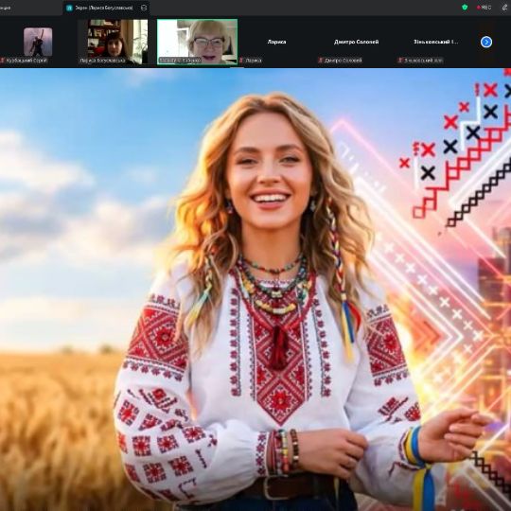Screen dimensions: 511x511
Task: Click the pen annotation icon at top right
Action: 504,8
